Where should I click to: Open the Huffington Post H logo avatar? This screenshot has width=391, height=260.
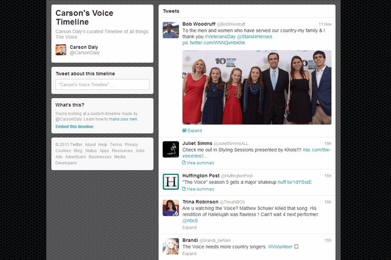(x=171, y=182)
